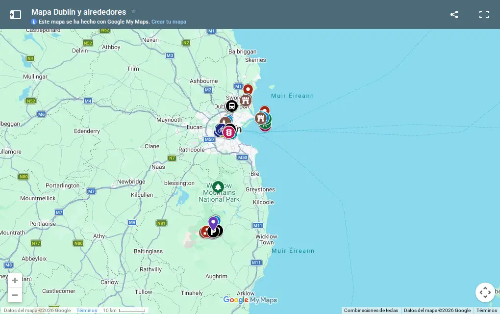
Task: Click the upper Muir Éireann sea label
Action: tap(293, 96)
